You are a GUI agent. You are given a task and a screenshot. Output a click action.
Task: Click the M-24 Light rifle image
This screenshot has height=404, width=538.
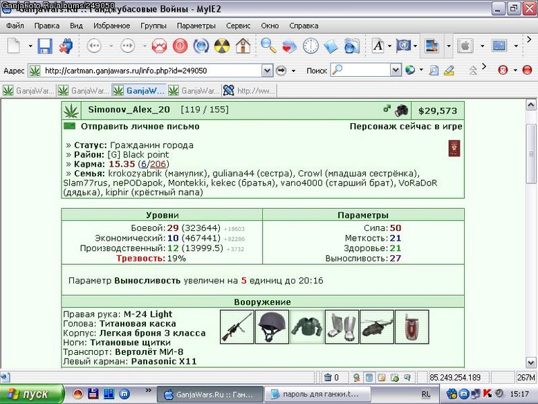point(237,327)
